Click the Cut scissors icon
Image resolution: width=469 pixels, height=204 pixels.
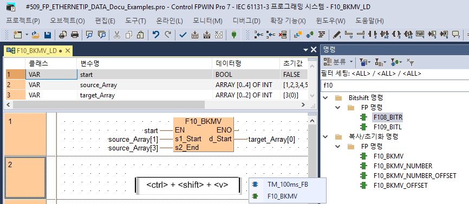116,35
